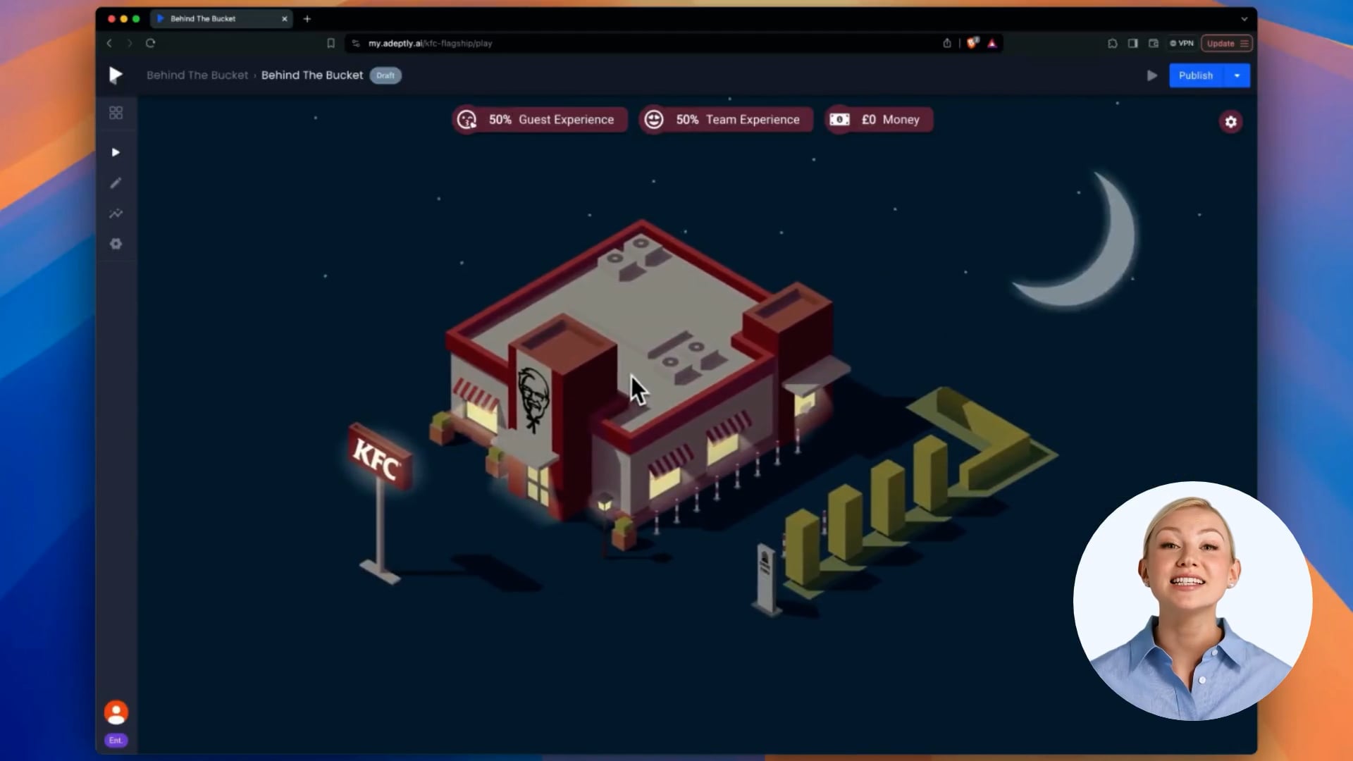Open the dashboard grid icon in sidebar

116,113
